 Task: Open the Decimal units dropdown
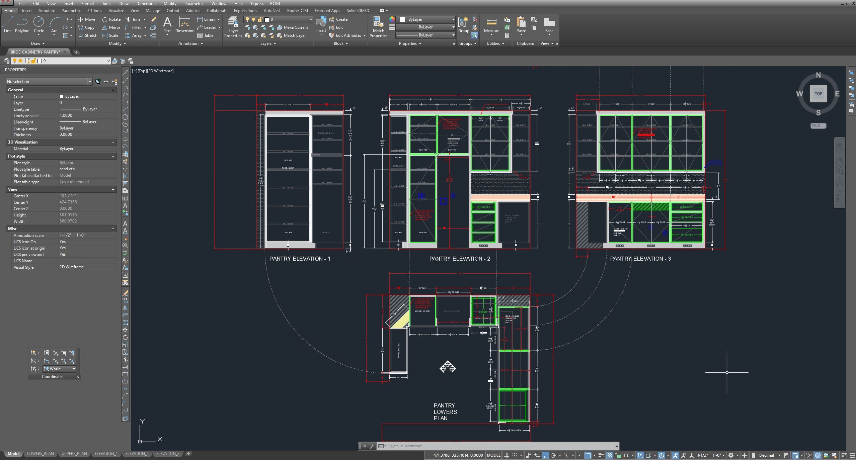pyautogui.click(x=770, y=455)
